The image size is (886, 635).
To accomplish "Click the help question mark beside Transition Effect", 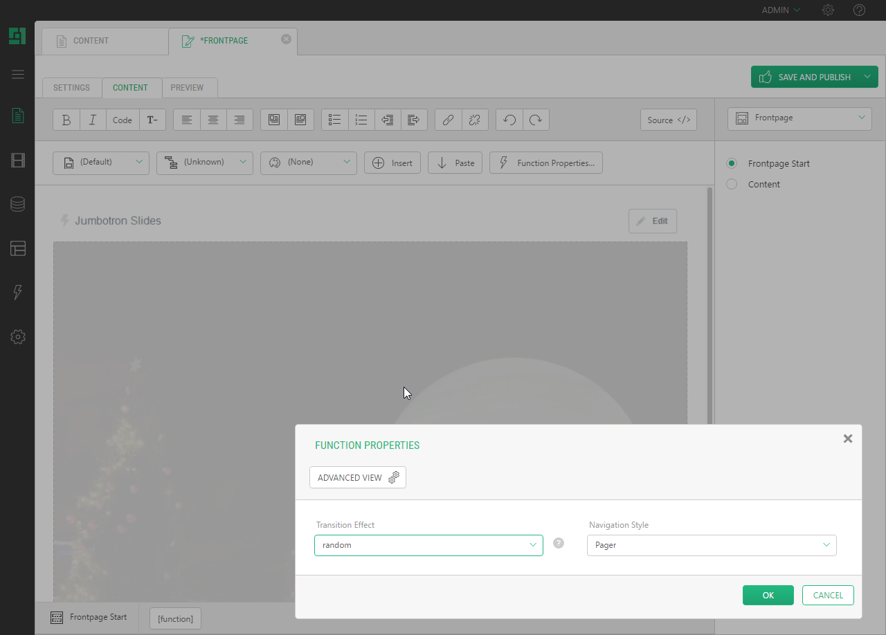I will click(x=559, y=544).
